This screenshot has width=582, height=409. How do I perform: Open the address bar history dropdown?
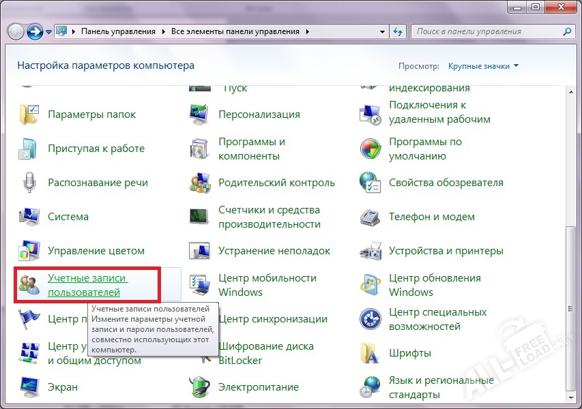tap(381, 31)
